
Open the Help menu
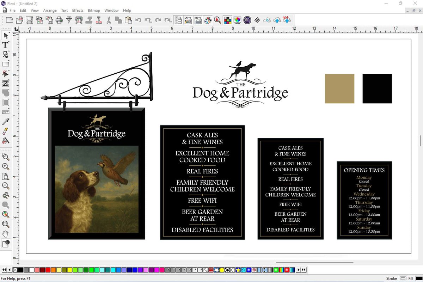[127, 11]
